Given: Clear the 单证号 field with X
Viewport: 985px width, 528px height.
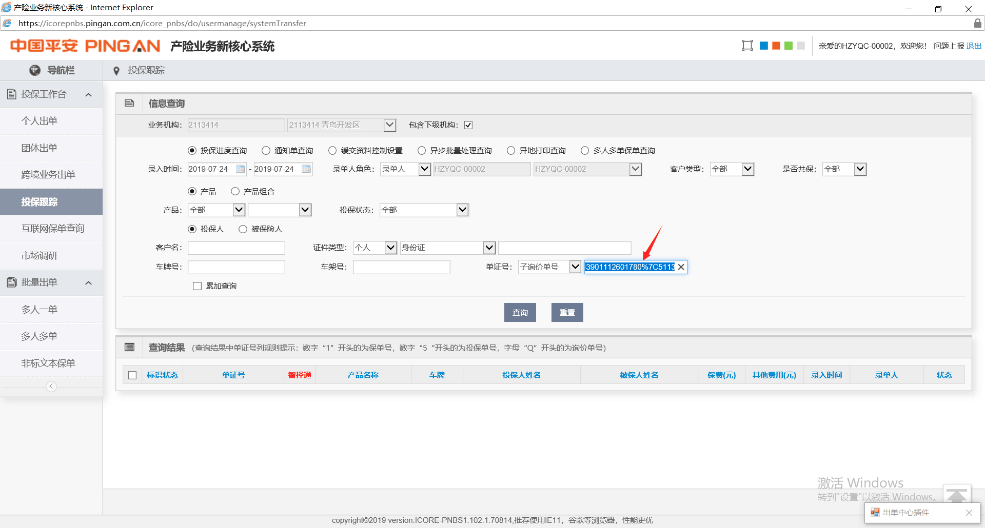Looking at the screenshot, I should pyautogui.click(x=681, y=267).
